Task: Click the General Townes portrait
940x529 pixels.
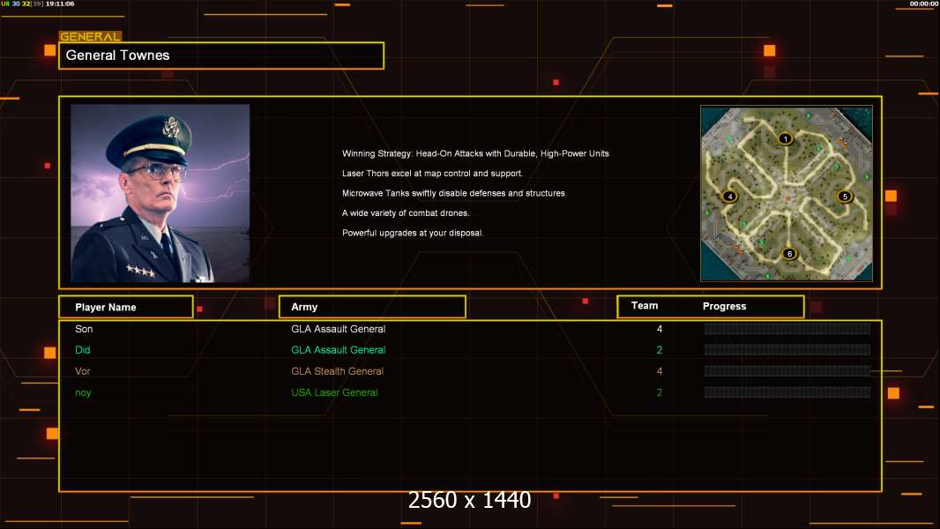Action: (160, 193)
